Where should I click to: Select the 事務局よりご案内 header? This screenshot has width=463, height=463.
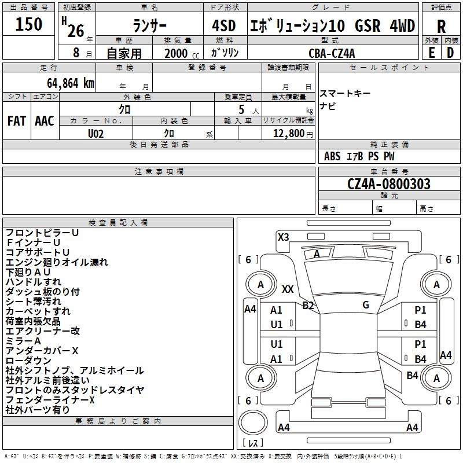coord(118,421)
